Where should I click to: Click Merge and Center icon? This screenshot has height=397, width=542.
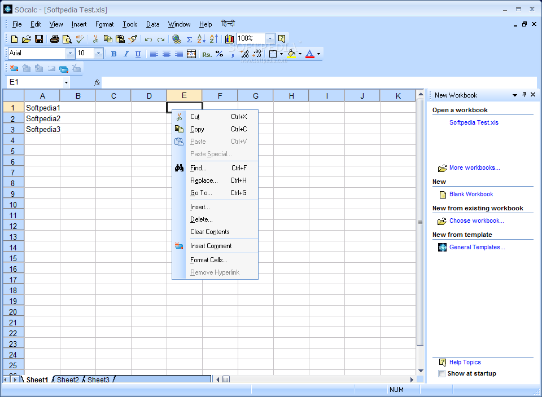[x=191, y=54]
